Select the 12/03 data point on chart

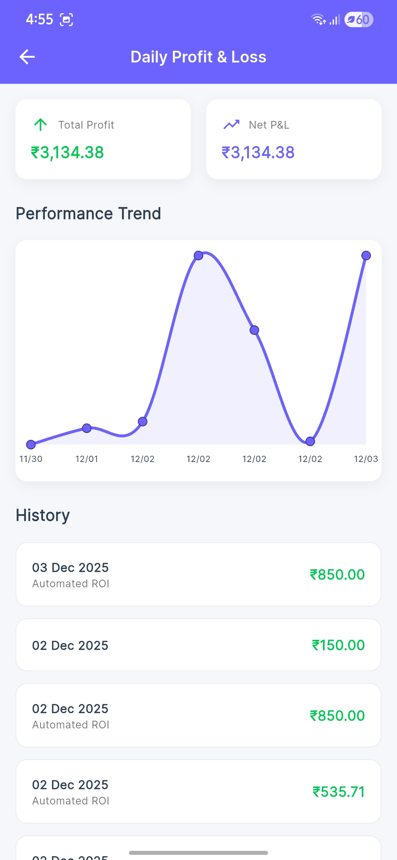[x=366, y=255]
